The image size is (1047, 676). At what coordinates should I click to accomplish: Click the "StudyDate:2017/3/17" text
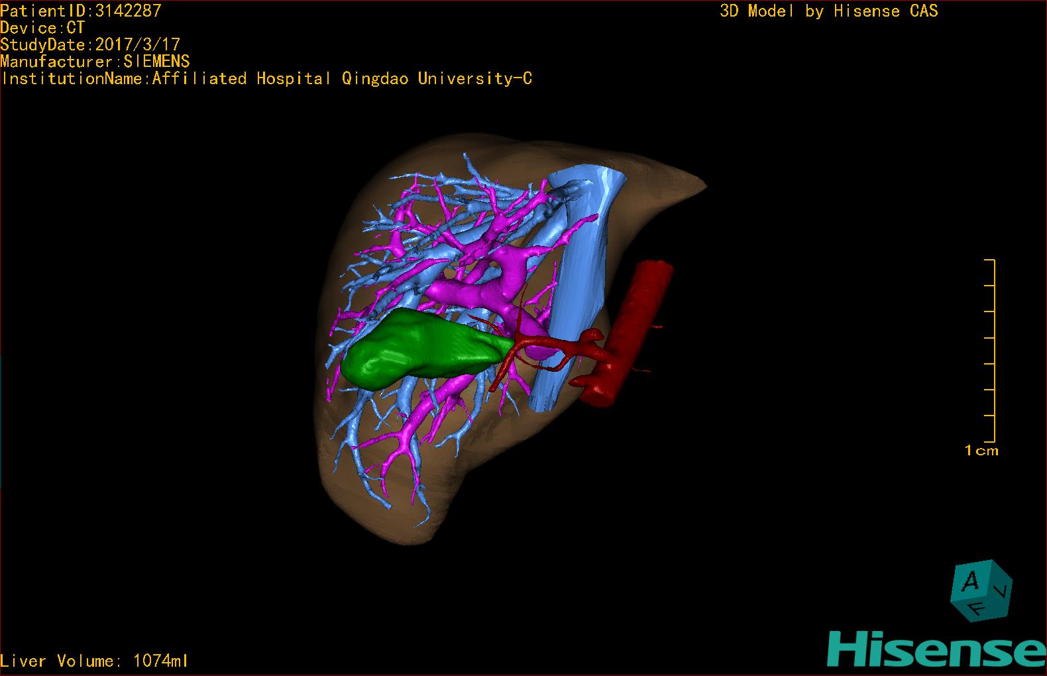[x=90, y=44]
